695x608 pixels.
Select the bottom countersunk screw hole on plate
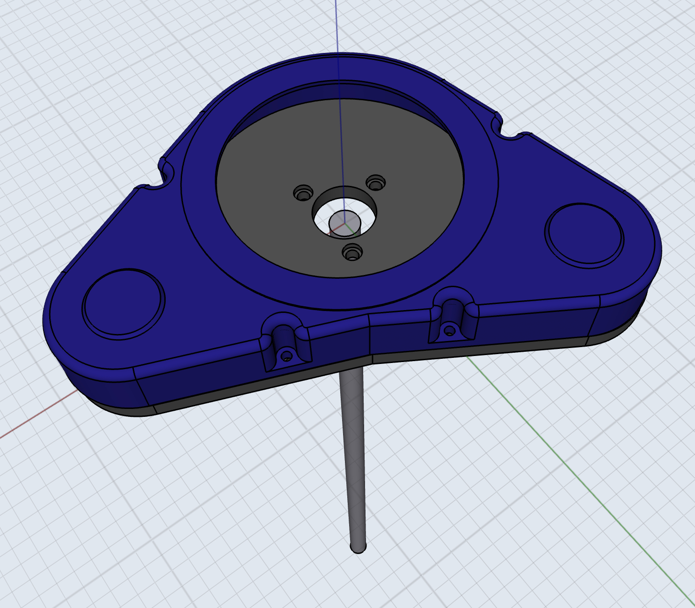pos(352,253)
